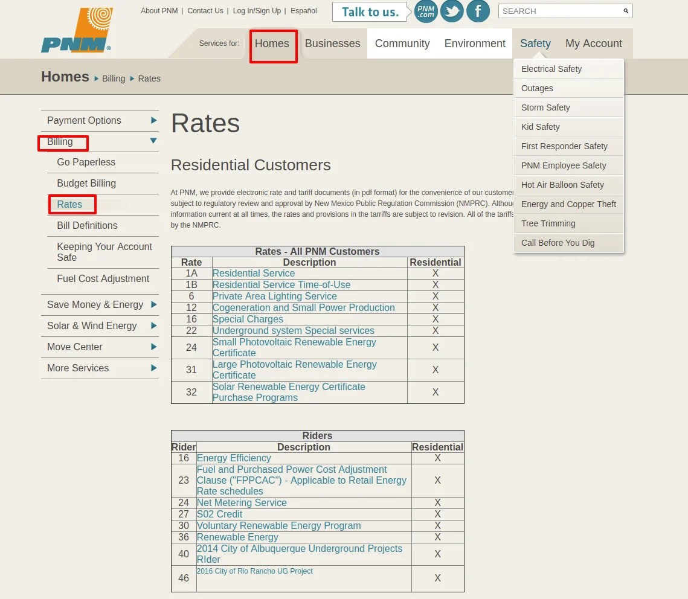688x599 pixels.
Task: Choose Tree Trimming menu item
Action: point(568,223)
